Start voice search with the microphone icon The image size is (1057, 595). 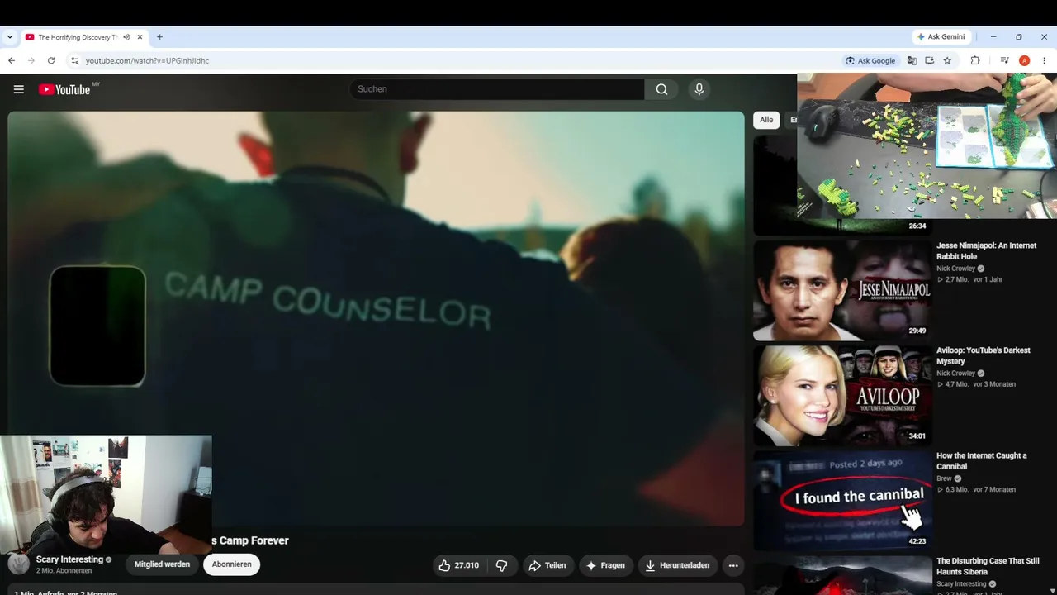pyautogui.click(x=699, y=89)
